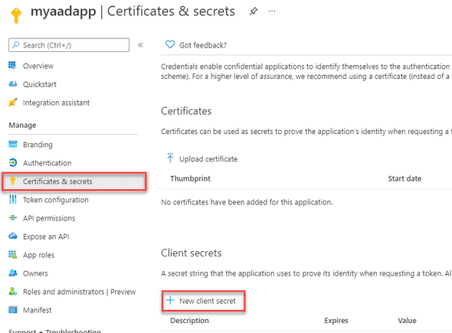Open the Overview page
The width and height of the screenshot is (452, 333).
point(38,66)
